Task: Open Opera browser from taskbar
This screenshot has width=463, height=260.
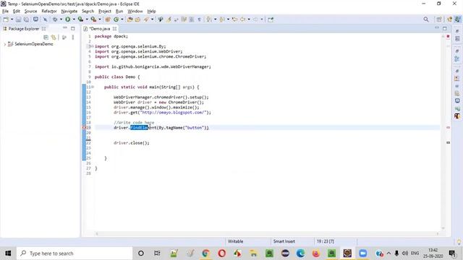Action: [222, 253]
